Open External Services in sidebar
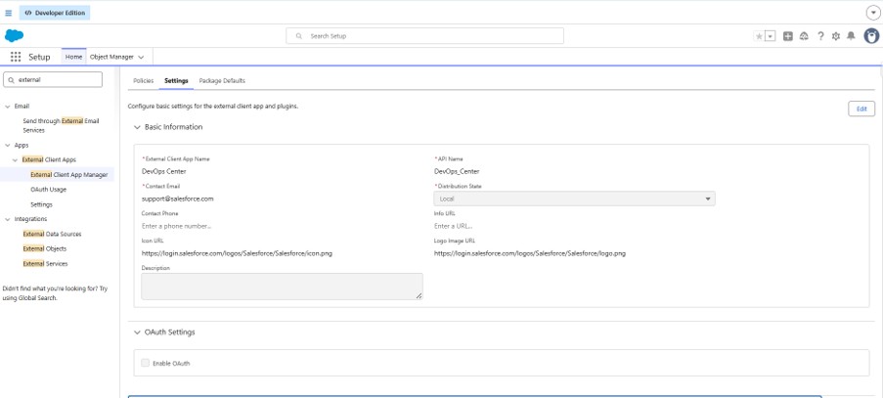883x398 pixels. (45, 263)
